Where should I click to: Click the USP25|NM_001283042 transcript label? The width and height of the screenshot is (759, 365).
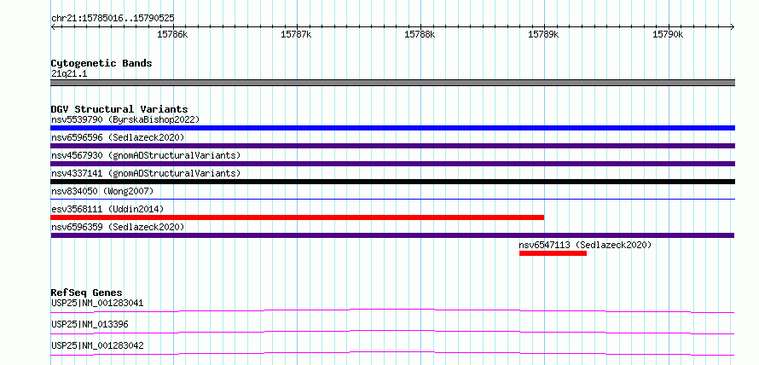(97, 345)
